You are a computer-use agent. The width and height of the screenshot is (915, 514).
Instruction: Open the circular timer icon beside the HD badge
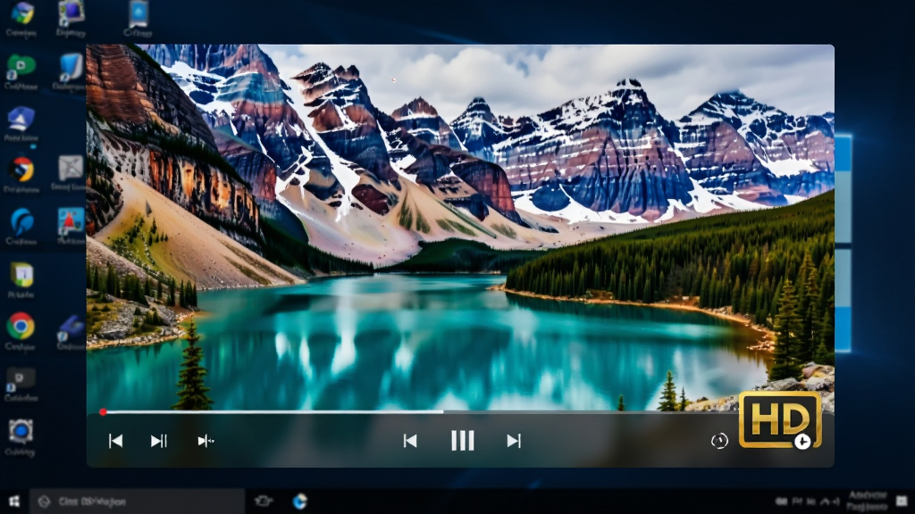coord(719,441)
